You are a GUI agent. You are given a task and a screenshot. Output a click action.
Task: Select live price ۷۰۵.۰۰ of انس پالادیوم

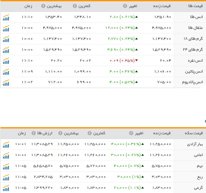tap(164, 82)
